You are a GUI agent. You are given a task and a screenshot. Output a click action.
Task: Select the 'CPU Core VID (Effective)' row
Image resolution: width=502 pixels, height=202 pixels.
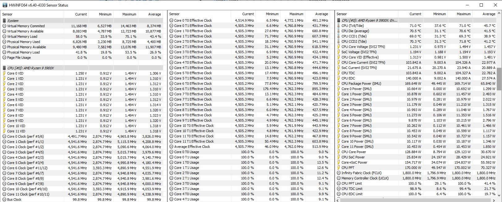[416, 57]
